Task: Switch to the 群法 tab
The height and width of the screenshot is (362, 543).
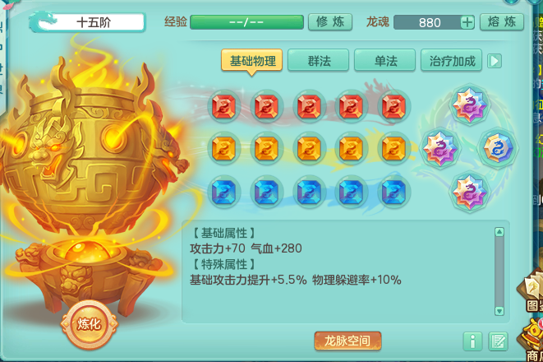Action: pos(318,61)
